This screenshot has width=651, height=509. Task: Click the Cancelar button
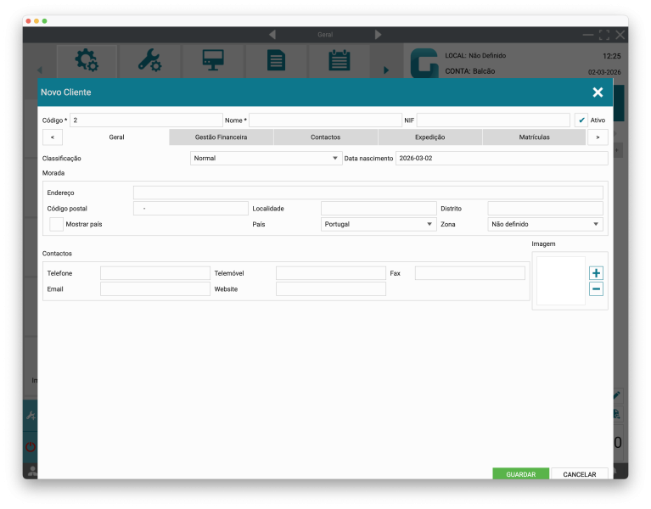coord(580,474)
